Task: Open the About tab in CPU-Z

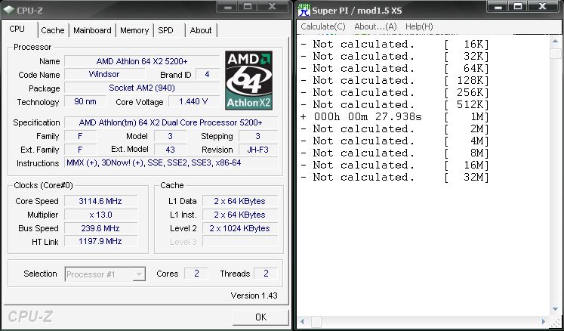Action: coord(200,31)
